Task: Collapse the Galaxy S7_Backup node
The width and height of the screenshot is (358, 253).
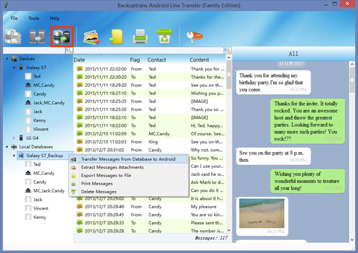Action: (x=14, y=156)
